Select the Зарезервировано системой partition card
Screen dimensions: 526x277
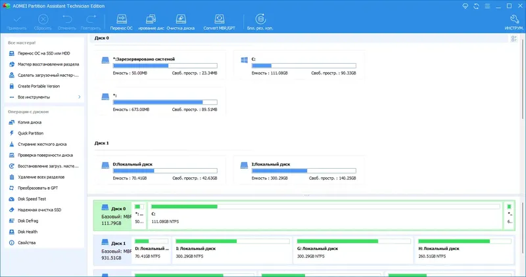tap(160, 66)
